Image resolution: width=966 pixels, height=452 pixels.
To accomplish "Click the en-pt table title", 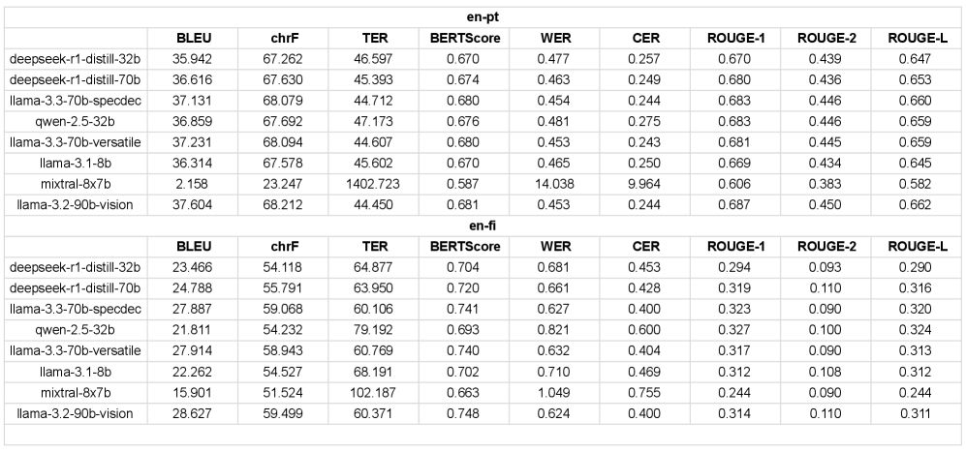I will pos(482,16).
